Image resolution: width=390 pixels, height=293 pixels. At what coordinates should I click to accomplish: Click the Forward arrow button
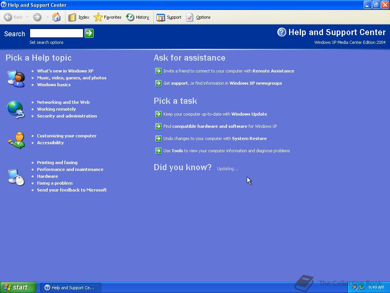tap(37, 17)
